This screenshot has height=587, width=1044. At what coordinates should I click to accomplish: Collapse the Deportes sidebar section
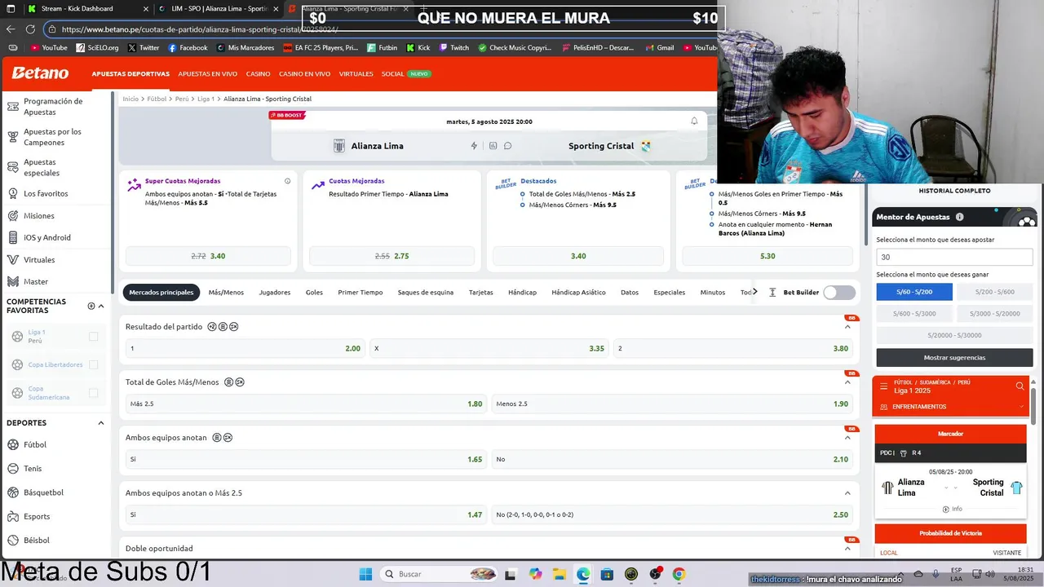click(101, 423)
